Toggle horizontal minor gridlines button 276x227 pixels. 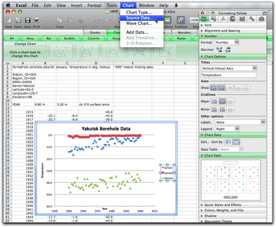point(223,110)
